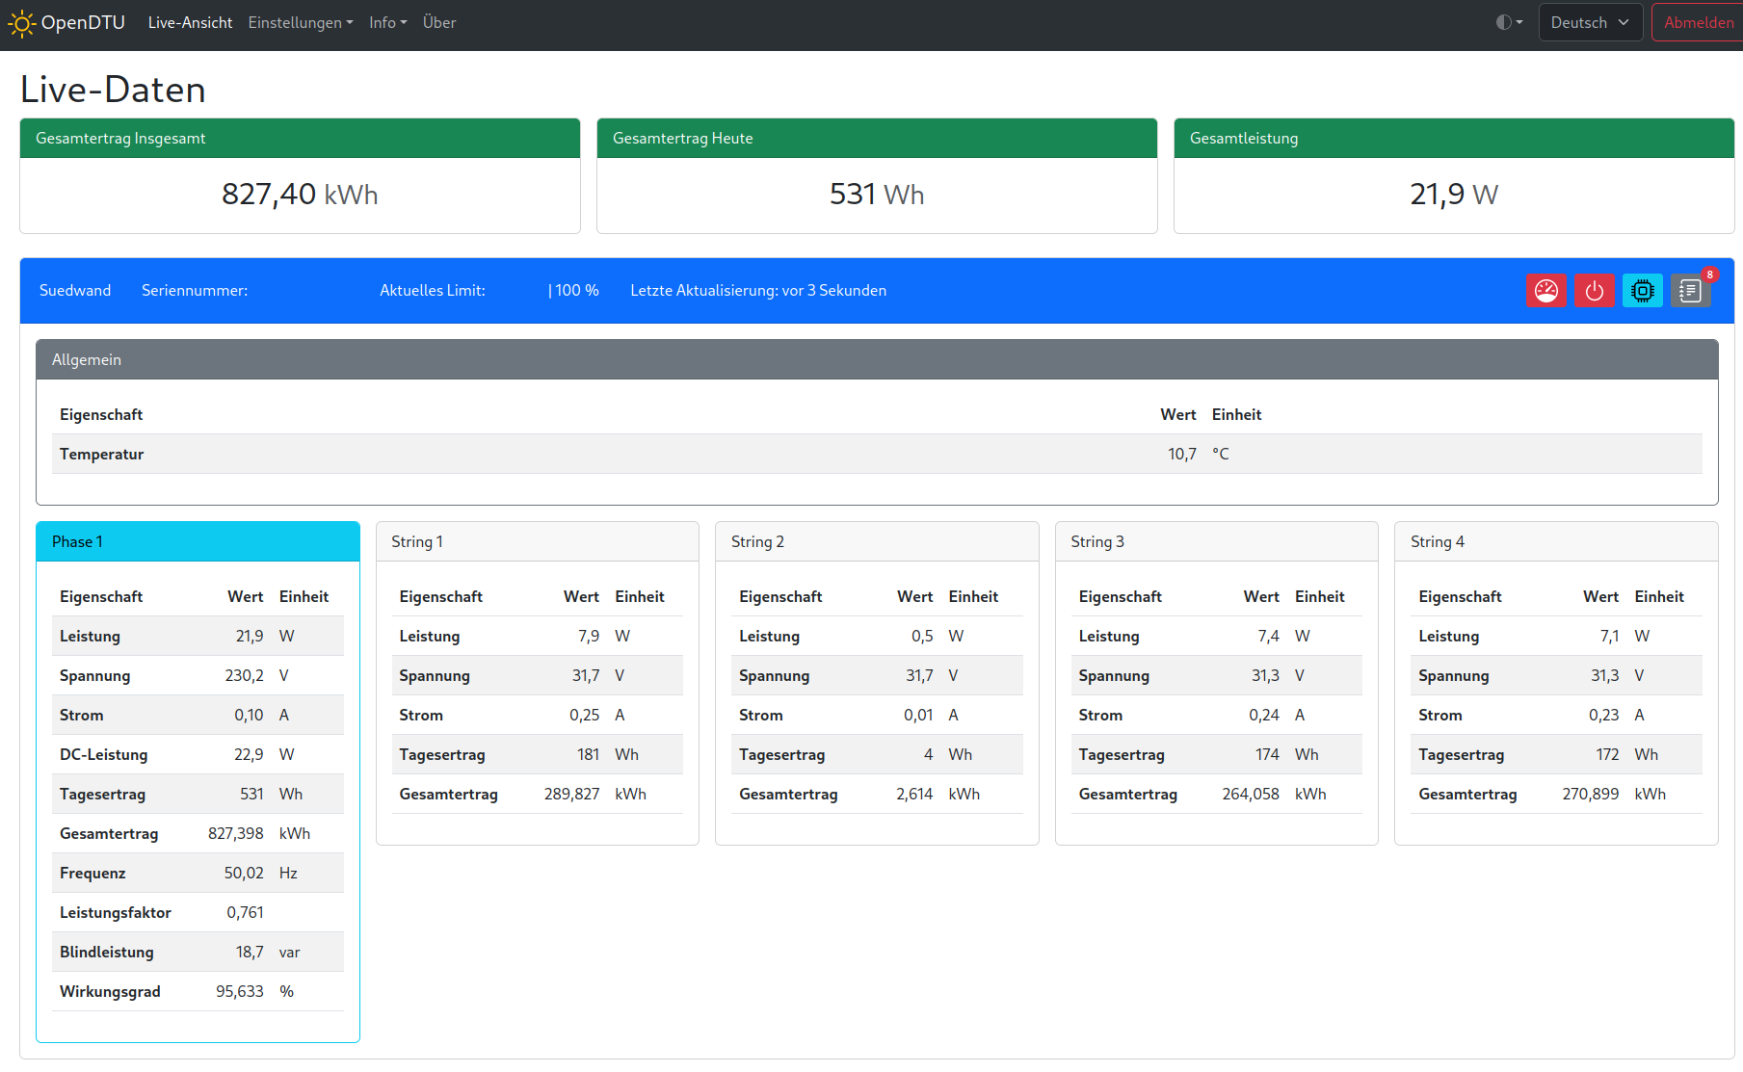Click the OpenDTU sun logo
Viewport: 1743px width, 1072px height.
pos(21,23)
